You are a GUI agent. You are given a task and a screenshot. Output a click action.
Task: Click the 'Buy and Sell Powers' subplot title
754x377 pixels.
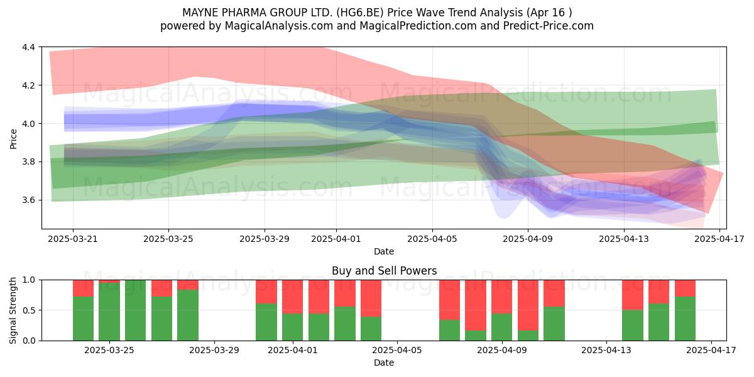pos(384,271)
